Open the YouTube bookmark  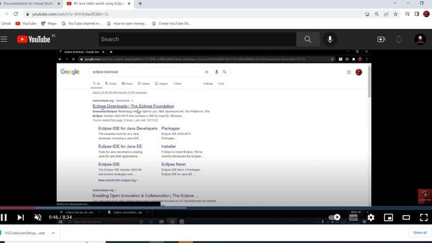coord(26,24)
